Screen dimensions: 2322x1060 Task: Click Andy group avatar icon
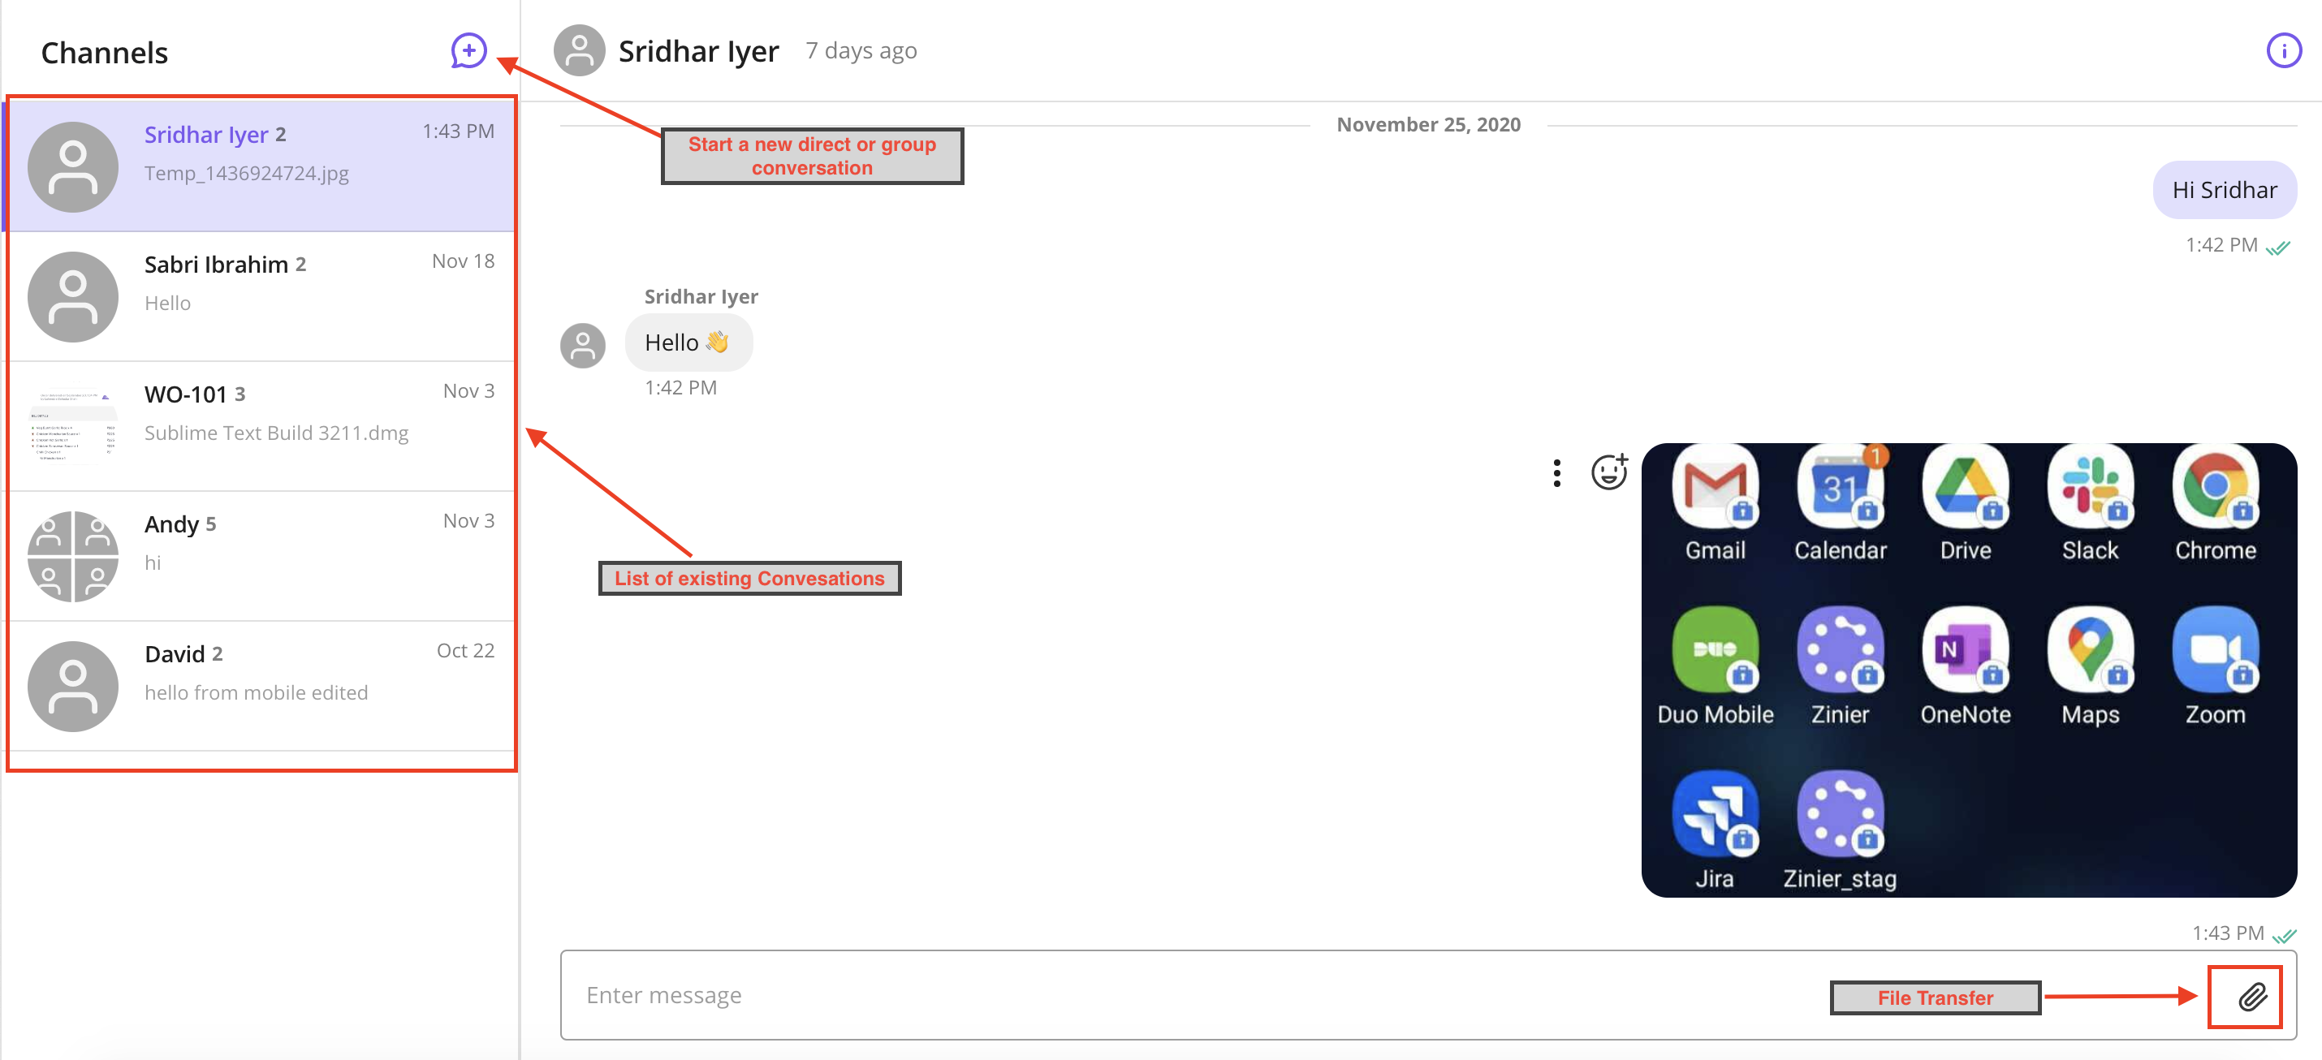[73, 556]
